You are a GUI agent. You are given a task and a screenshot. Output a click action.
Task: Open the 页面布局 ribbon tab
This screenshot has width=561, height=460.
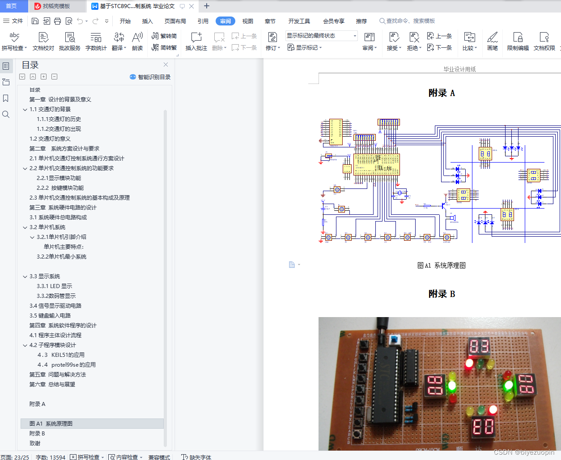coord(175,21)
